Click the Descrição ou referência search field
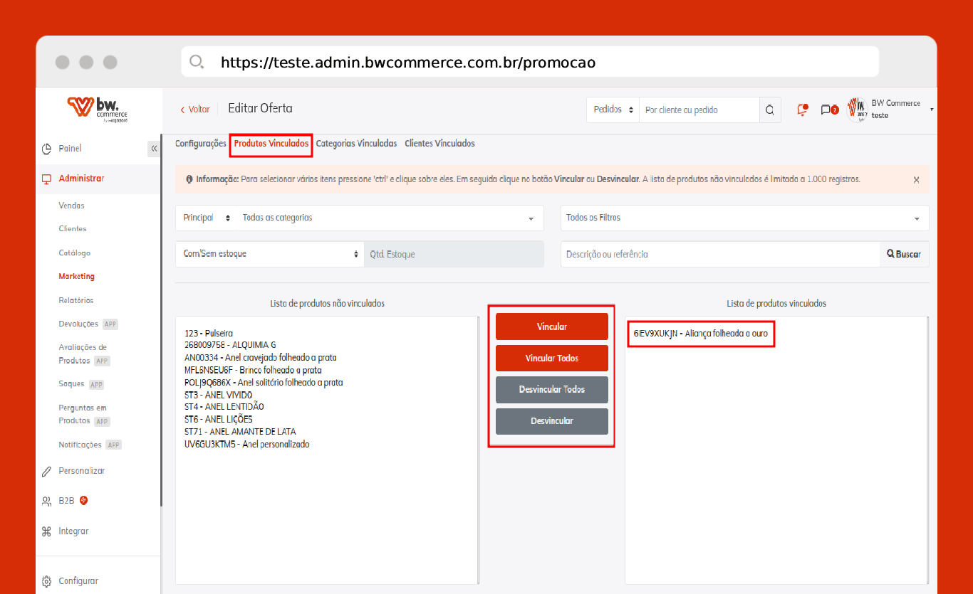 [x=719, y=254]
